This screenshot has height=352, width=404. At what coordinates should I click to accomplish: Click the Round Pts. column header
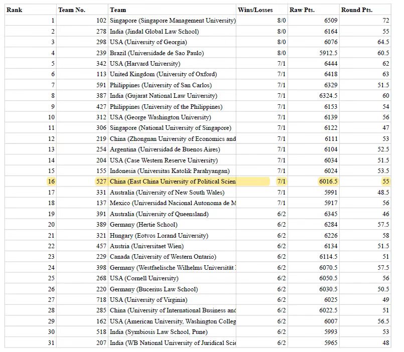pos(365,10)
